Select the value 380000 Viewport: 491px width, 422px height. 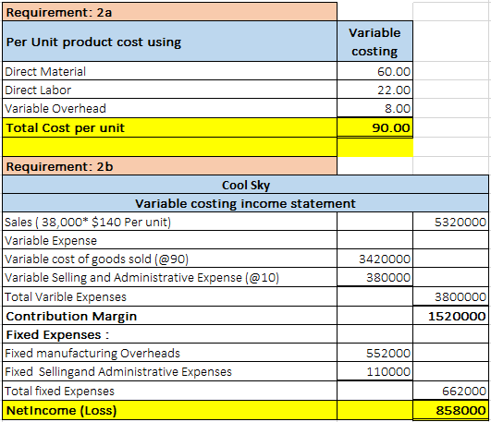(374, 277)
